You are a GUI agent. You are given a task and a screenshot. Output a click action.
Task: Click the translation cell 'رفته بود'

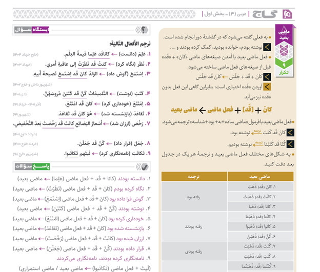[193, 197]
